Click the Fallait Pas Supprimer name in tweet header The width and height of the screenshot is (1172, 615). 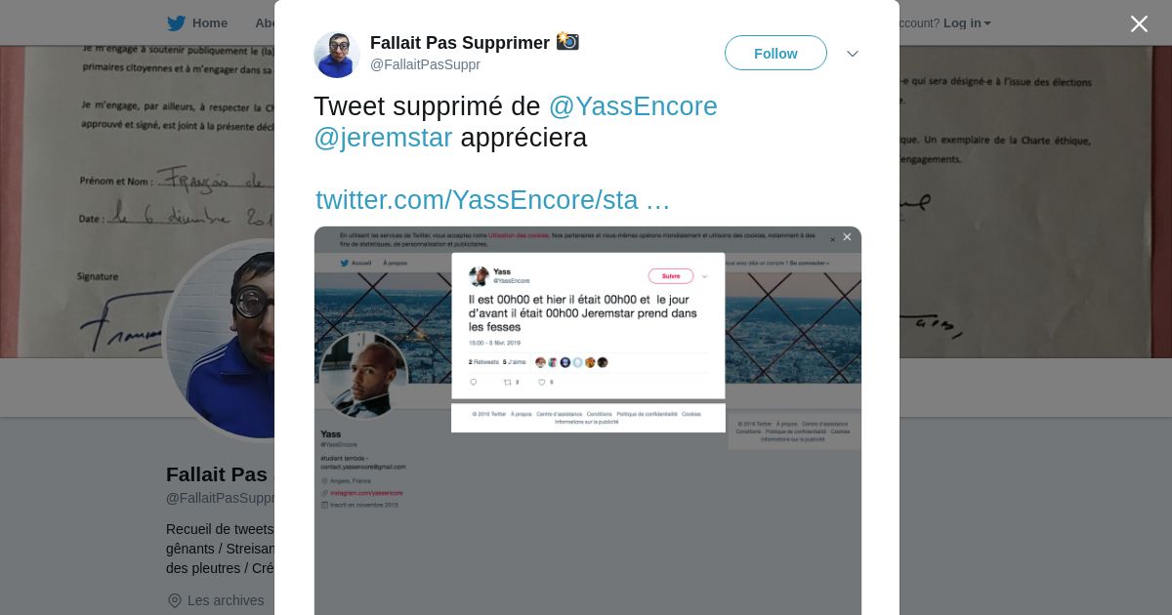point(460,43)
